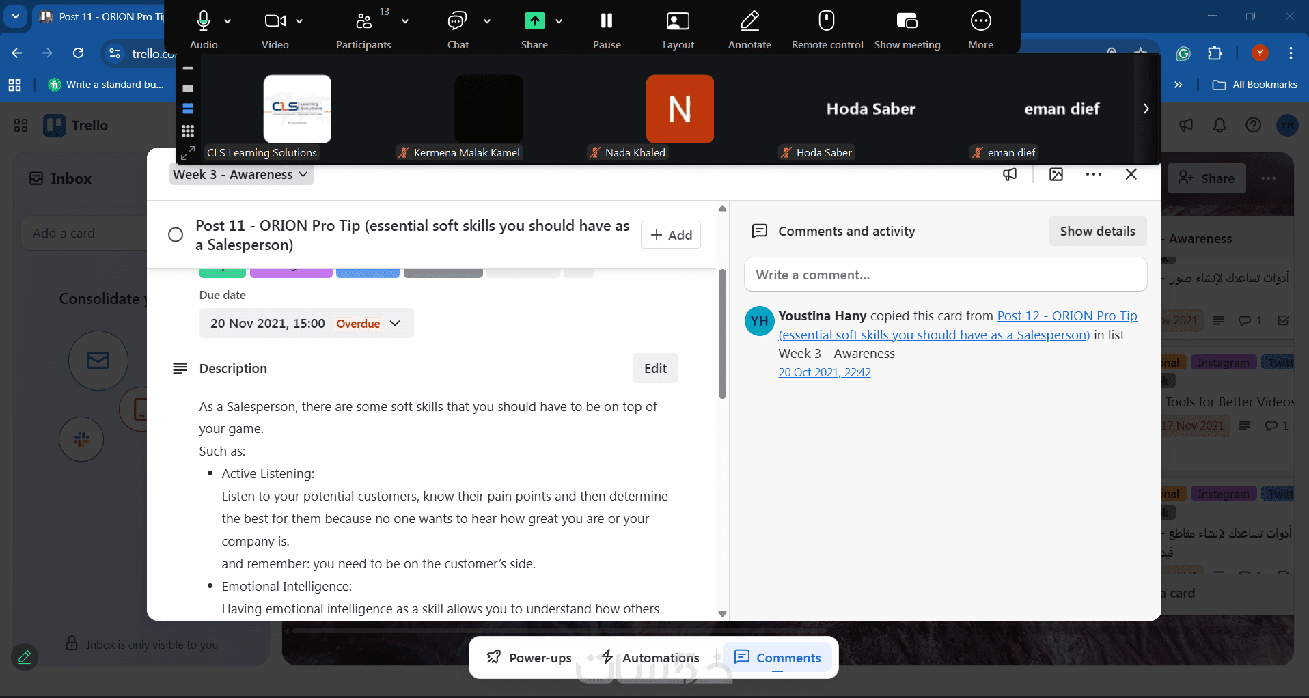
Task: Show next participants in Zoom video strip
Action: coord(1146,109)
